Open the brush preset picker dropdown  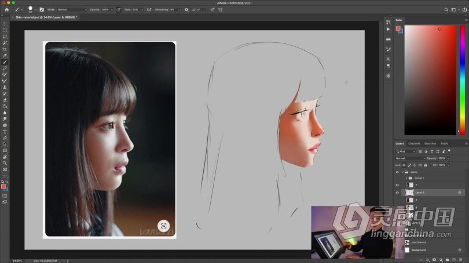35,10
